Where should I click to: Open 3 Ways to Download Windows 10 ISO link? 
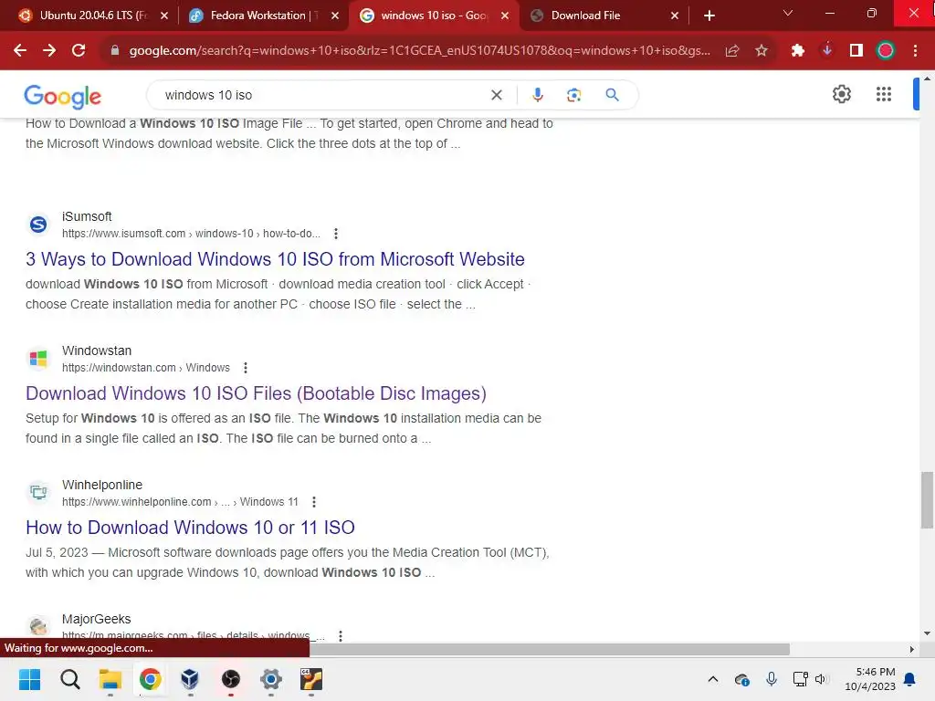point(275,259)
